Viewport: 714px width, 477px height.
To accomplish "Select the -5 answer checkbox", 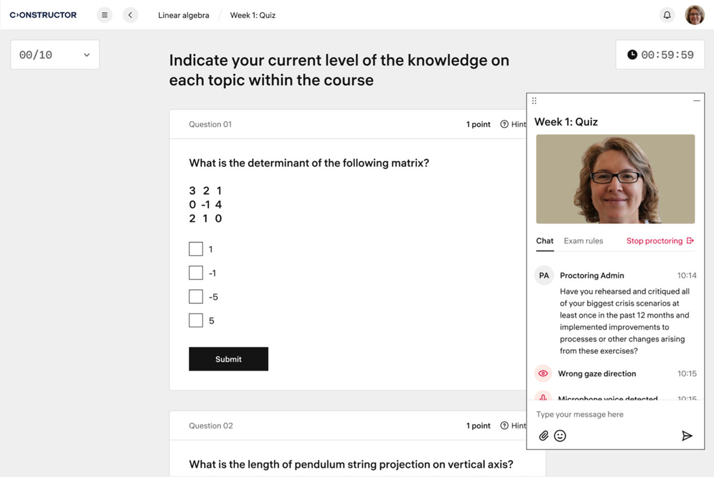I will point(196,296).
